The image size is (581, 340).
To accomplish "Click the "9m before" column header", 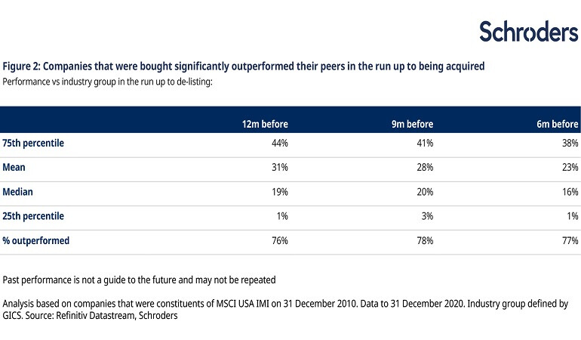I will 412,124.
